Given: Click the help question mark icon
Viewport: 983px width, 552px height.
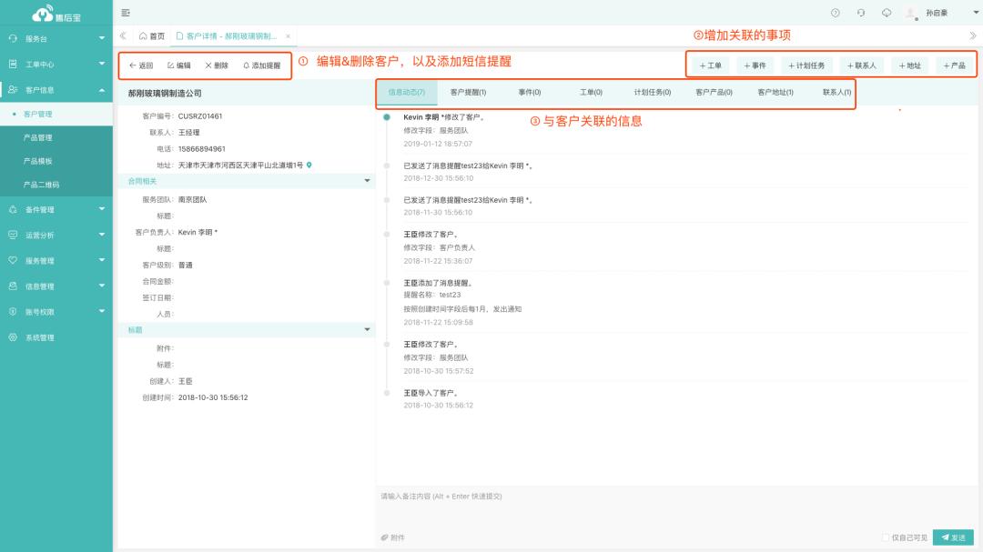Looking at the screenshot, I should click(836, 12).
